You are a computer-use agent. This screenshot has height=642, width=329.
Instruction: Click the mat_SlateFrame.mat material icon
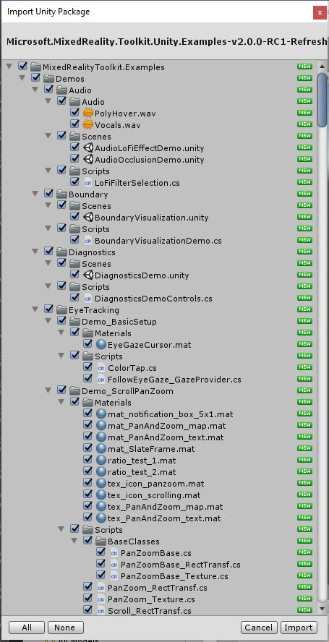(101, 449)
